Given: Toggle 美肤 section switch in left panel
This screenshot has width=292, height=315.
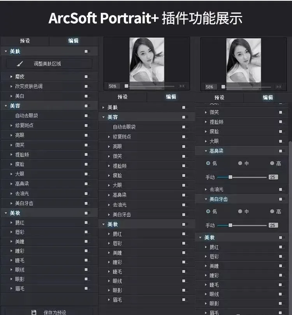Looking at the screenshot, I should 87,51.
